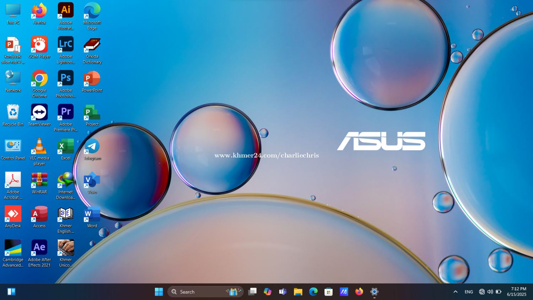Open the Recycle Bin
Viewport: 533px width, 300px height.
pyautogui.click(x=13, y=116)
